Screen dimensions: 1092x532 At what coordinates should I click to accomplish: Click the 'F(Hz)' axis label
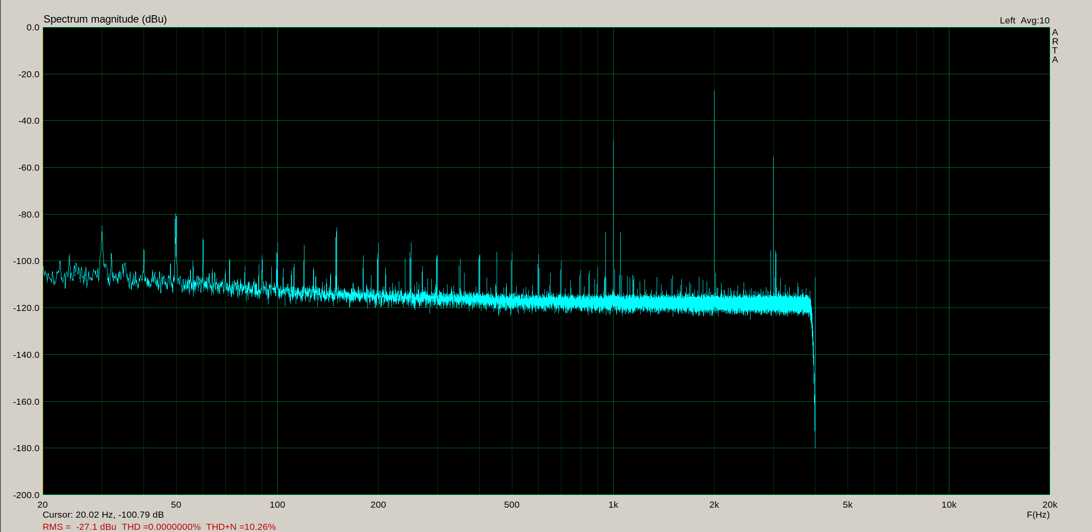pyautogui.click(x=1038, y=515)
